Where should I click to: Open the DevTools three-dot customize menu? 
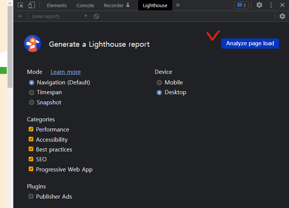coord(271,5)
